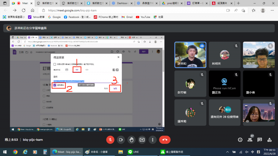Click the browser refresh button

pyautogui.click(x=23, y=10)
